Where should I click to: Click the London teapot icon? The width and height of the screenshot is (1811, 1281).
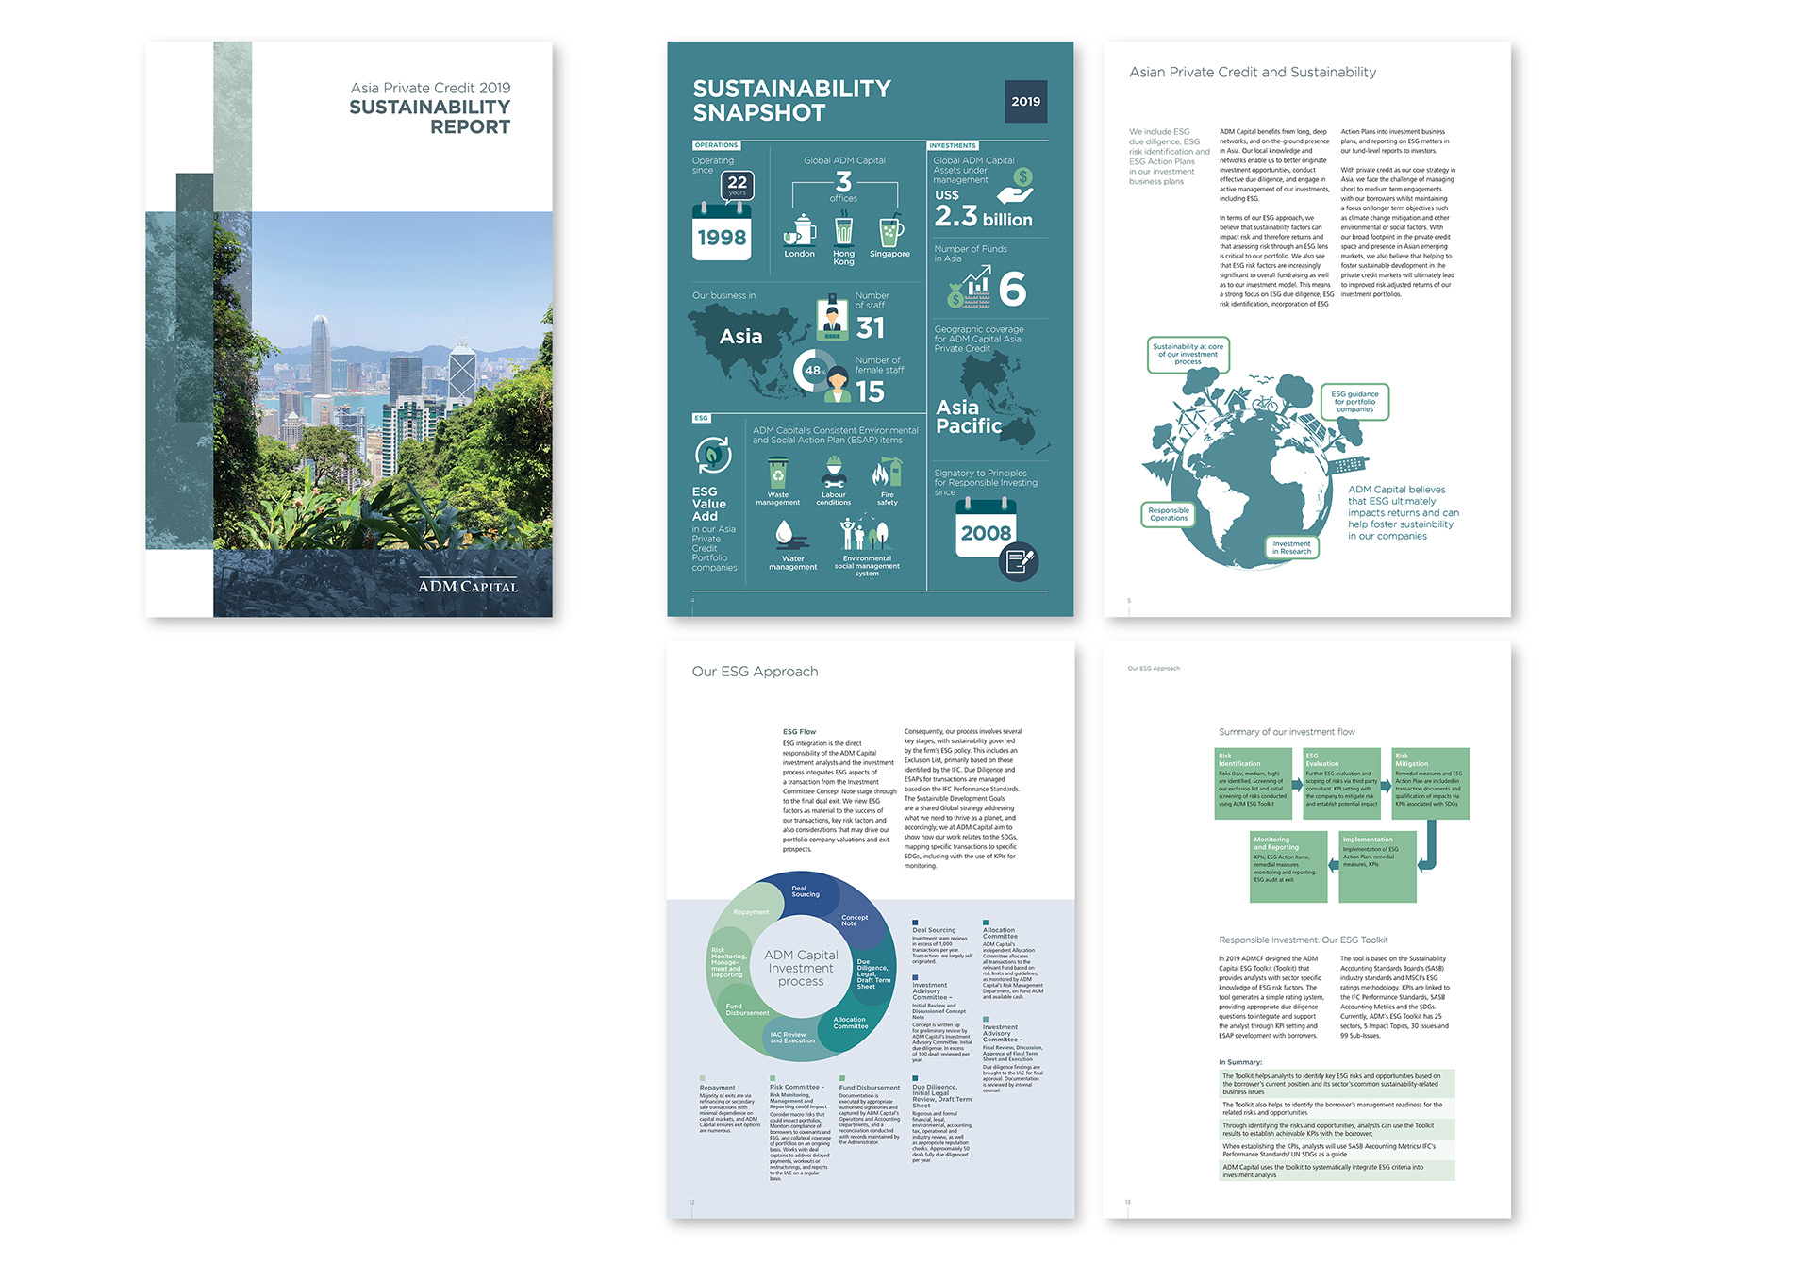[x=800, y=229]
